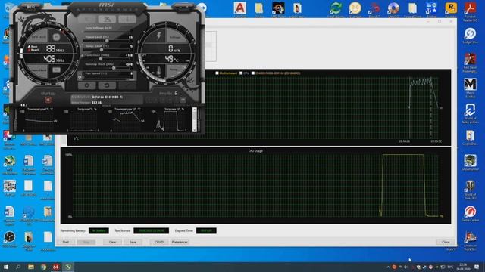The image size is (485, 272).
Task: Toggle the Motherboard temperature checkbox
Action: (x=217, y=73)
